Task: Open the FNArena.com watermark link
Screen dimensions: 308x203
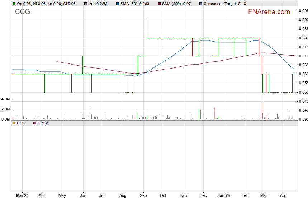Action: [269, 12]
